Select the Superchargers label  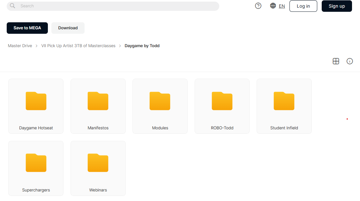[36, 190]
